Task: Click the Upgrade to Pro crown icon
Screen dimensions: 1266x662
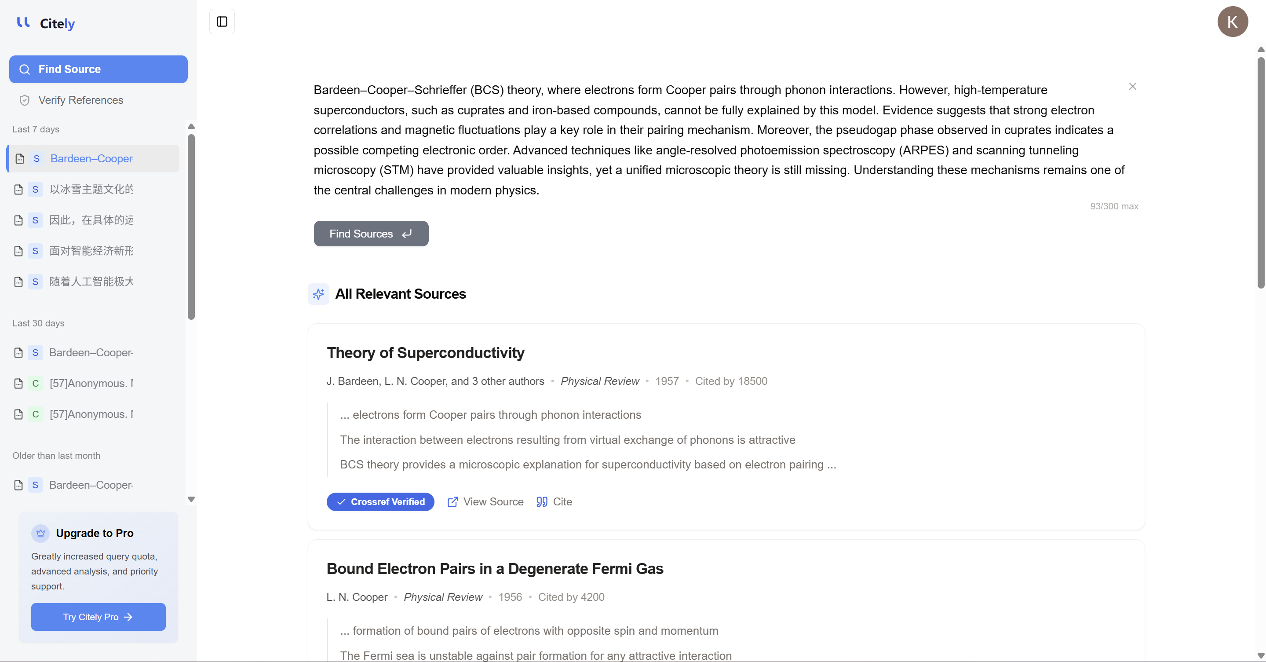Action: tap(40, 533)
